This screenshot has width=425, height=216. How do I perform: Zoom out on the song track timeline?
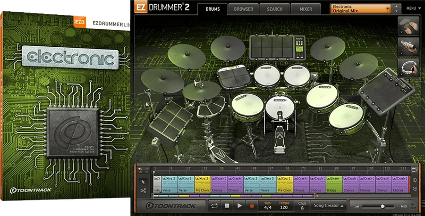pyautogui.click(x=415, y=189)
